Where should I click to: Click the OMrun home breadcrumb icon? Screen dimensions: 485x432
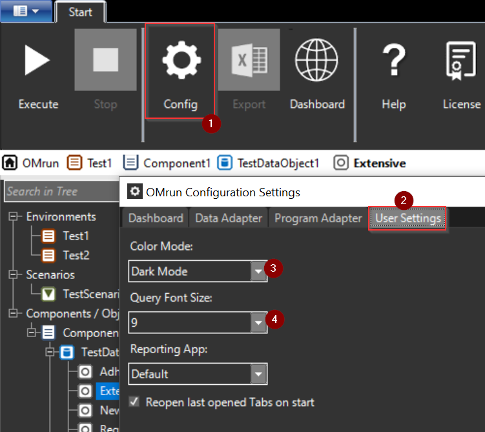point(10,163)
